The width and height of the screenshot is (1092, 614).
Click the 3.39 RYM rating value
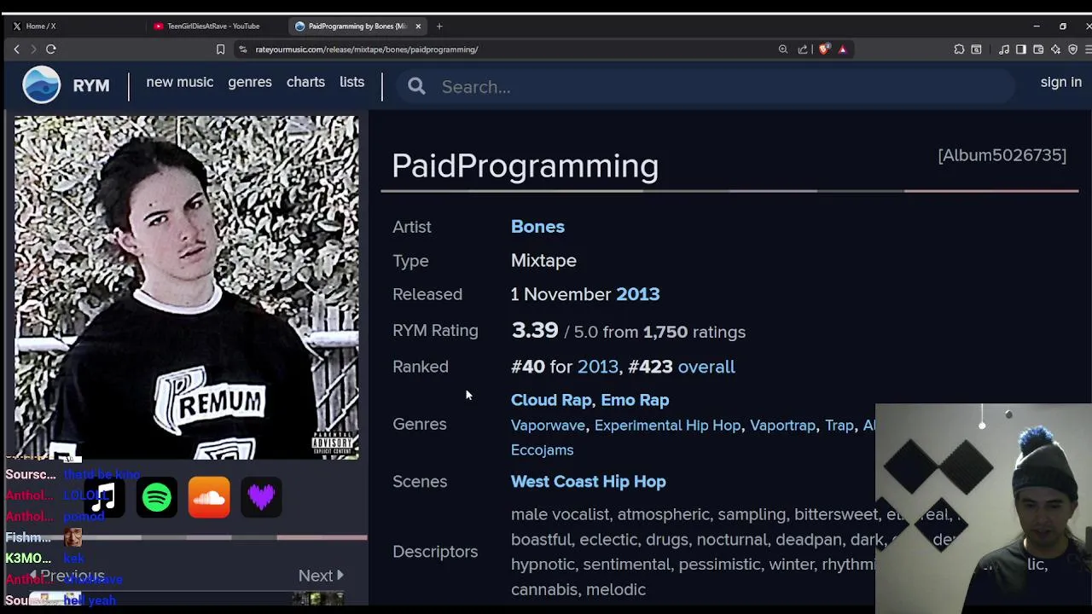[534, 330]
